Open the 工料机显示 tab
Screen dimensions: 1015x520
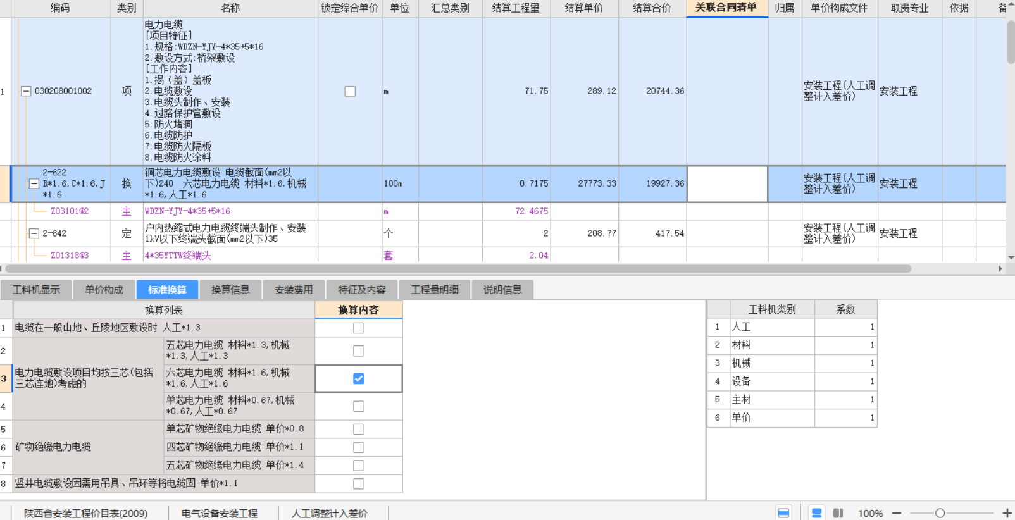(36, 290)
